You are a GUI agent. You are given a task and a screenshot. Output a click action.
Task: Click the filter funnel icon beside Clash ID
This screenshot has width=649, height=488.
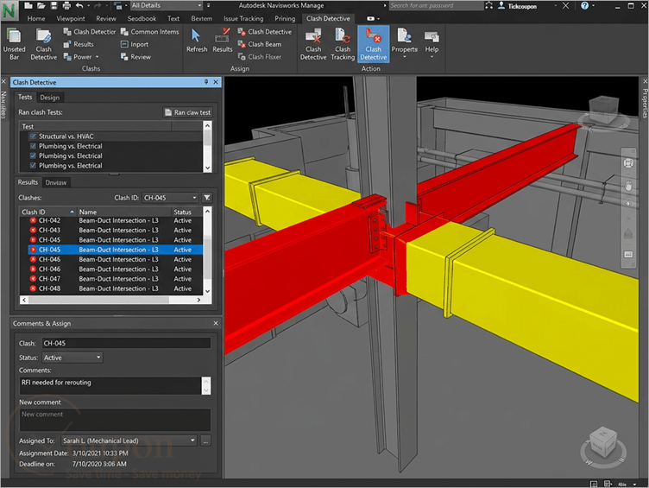point(207,198)
